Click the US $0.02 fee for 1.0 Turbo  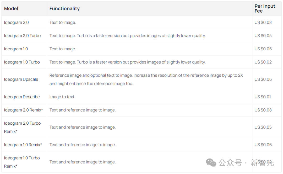[263, 62]
